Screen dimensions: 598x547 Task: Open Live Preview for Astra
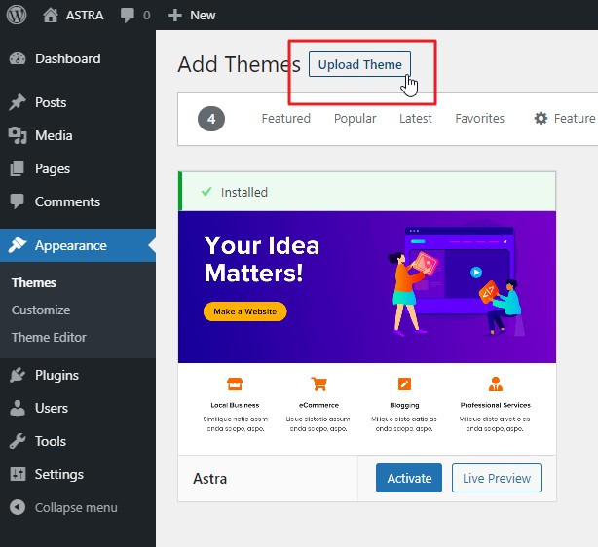point(497,478)
